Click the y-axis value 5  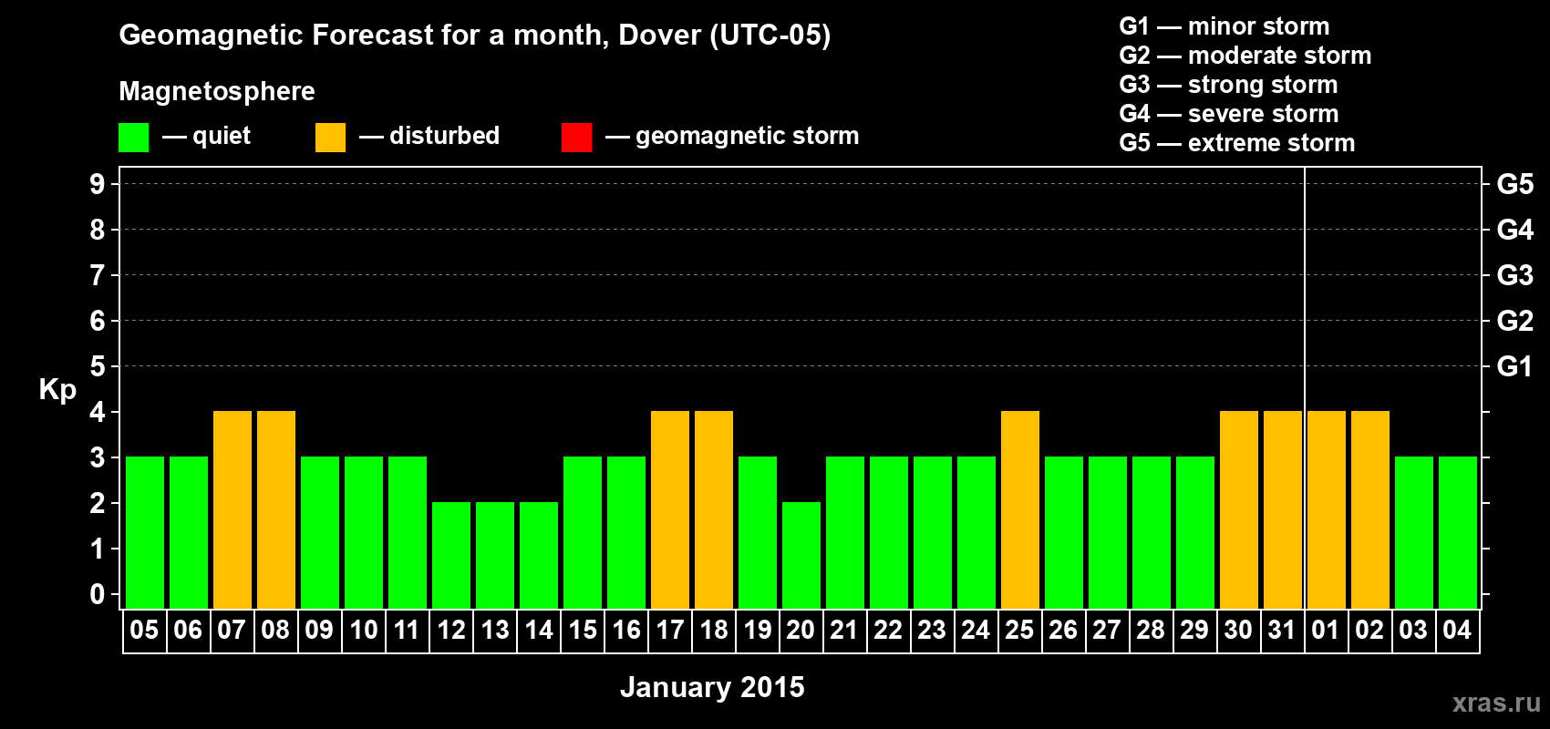point(98,366)
